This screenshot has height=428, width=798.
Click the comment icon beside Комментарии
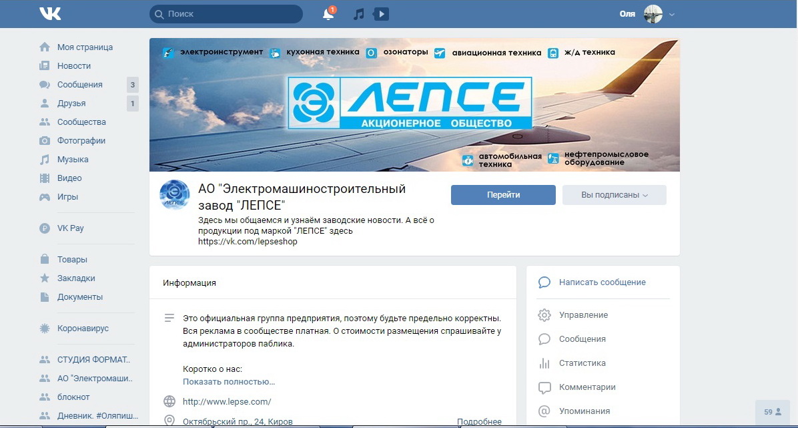coord(544,387)
